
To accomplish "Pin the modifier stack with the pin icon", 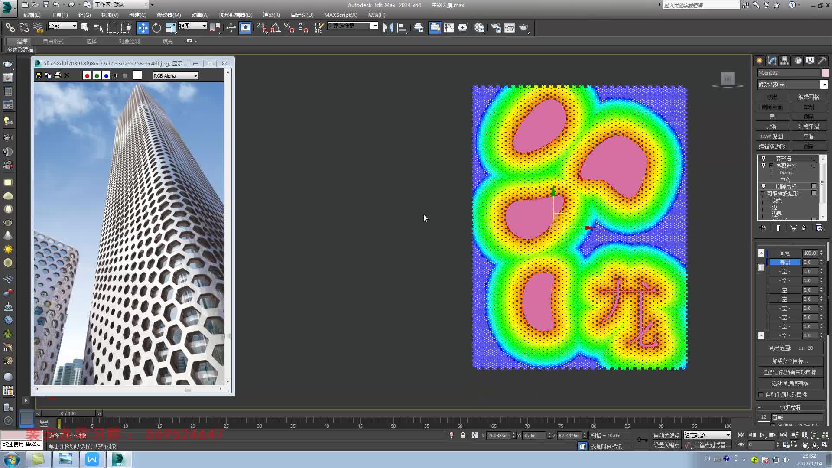I will click(763, 228).
